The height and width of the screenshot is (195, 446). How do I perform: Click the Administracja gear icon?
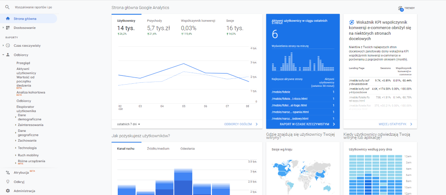coord(8,191)
